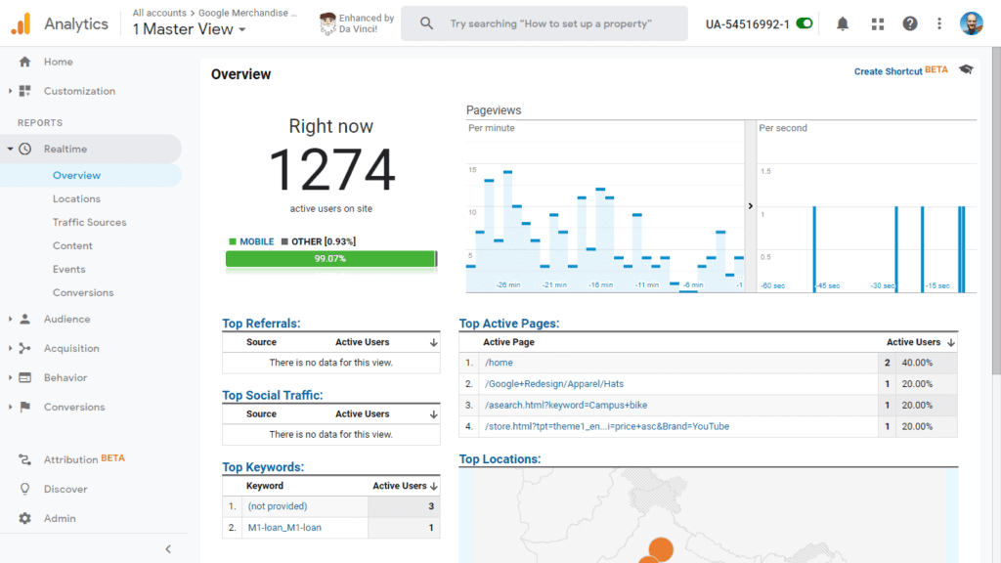Collapse the sidebar with the bottom chevron
This screenshot has height=563, width=1001.
[167, 549]
